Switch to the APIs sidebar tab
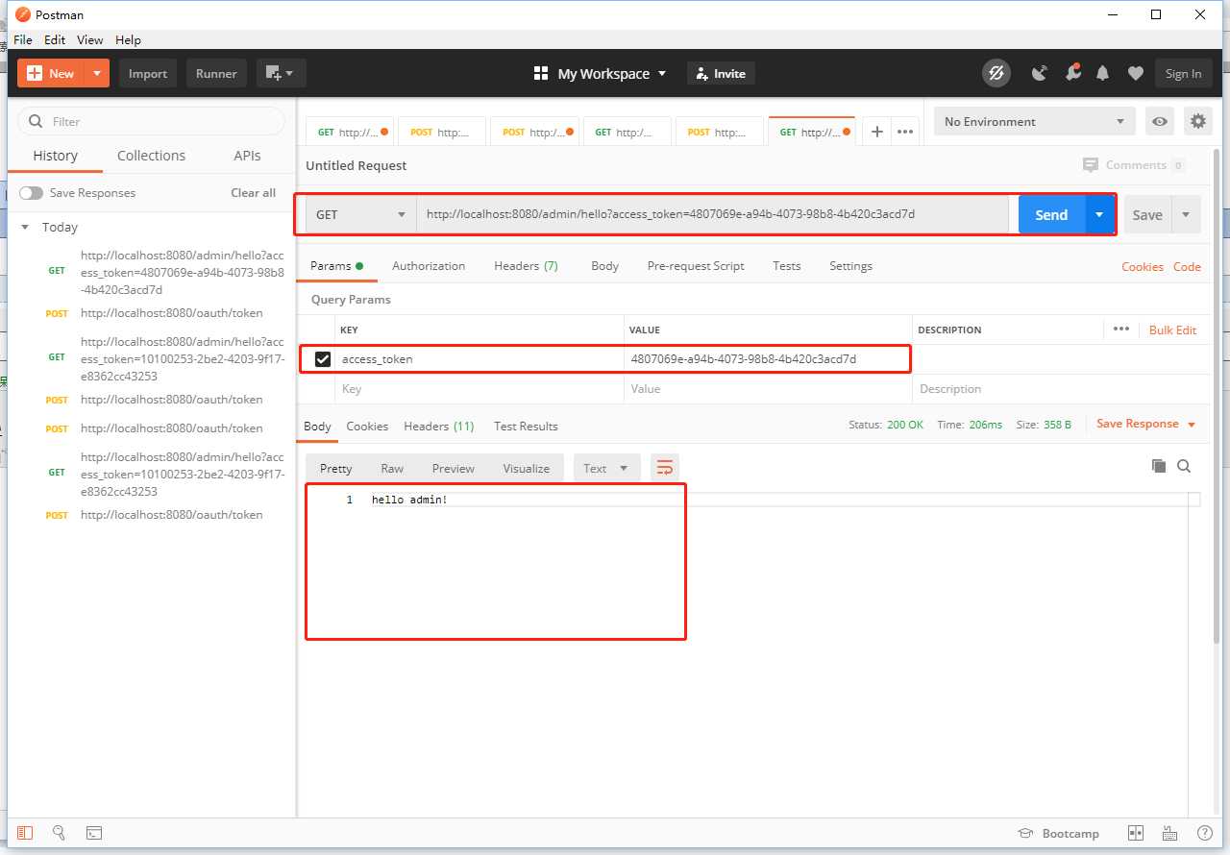This screenshot has height=855, width=1230. coord(247,156)
